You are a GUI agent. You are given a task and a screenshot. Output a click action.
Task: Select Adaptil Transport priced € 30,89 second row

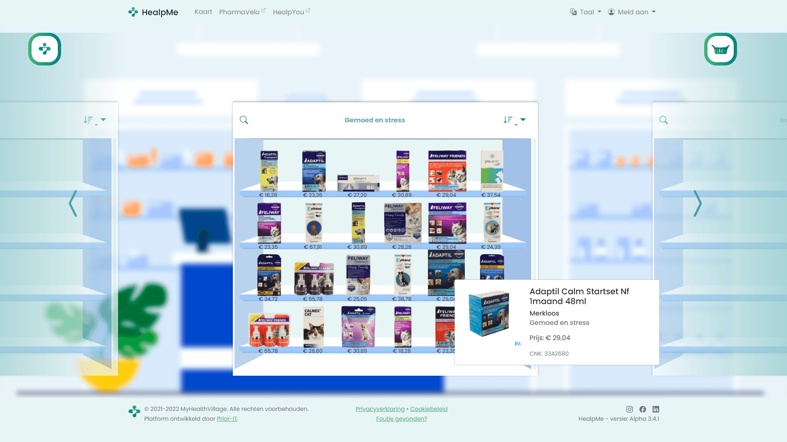point(358,223)
